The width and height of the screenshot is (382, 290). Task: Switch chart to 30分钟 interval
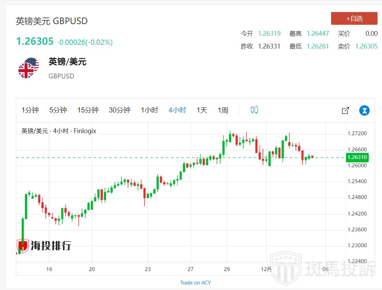pos(119,110)
